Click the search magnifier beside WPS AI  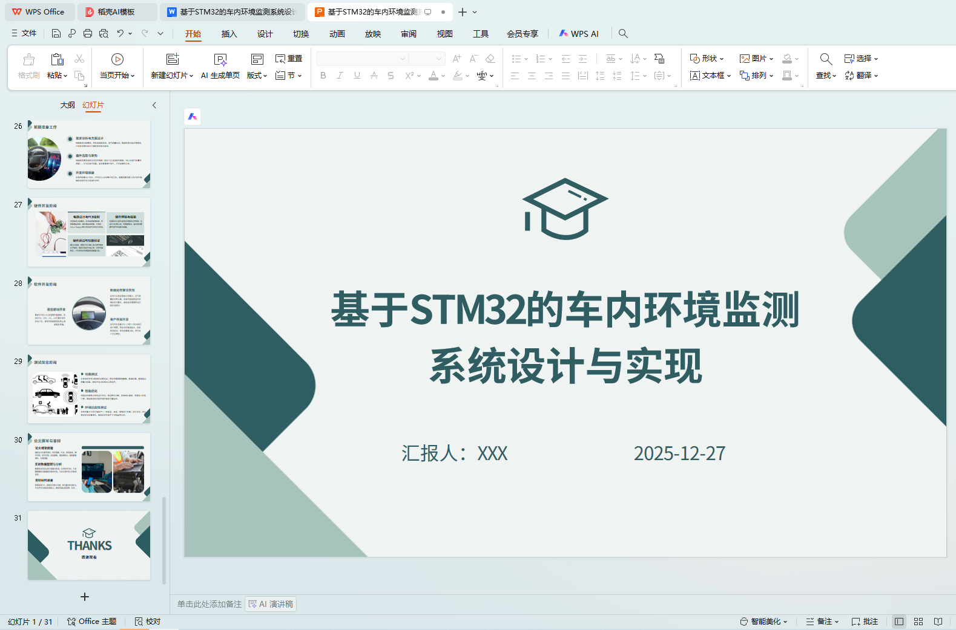623,34
